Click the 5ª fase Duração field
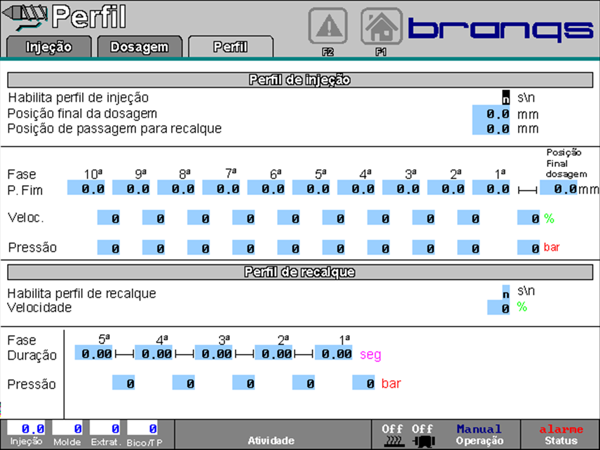 coord(93,354)
